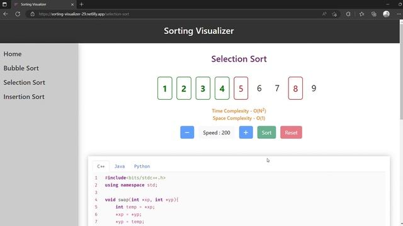Reload the page with the refresh icon
Image resolution: width=403 pixels, height=226 pixels.
coord(18,14)
